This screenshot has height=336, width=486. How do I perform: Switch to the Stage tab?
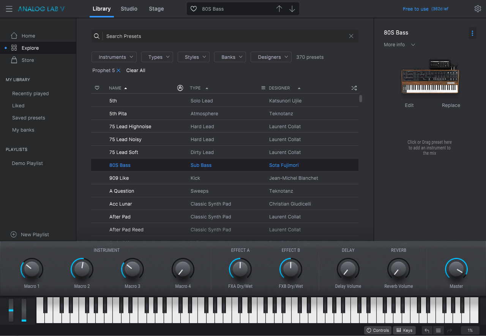[156, 9]
